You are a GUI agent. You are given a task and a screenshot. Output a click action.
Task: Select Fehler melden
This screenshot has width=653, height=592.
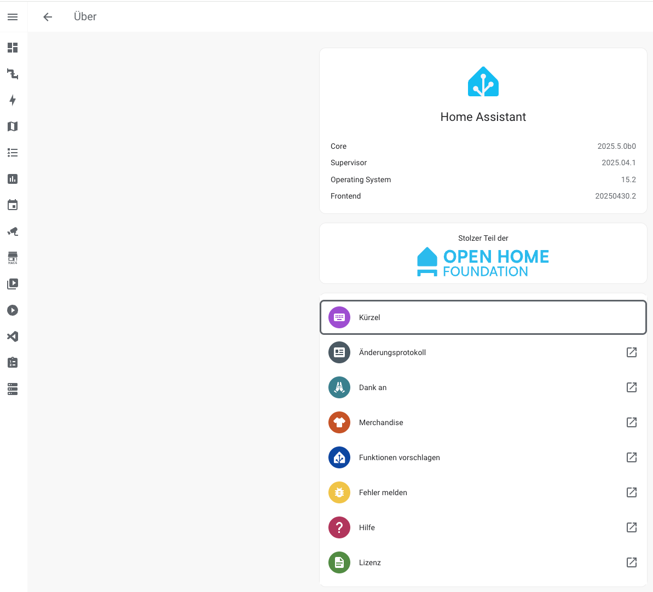(x=483, y=492)
